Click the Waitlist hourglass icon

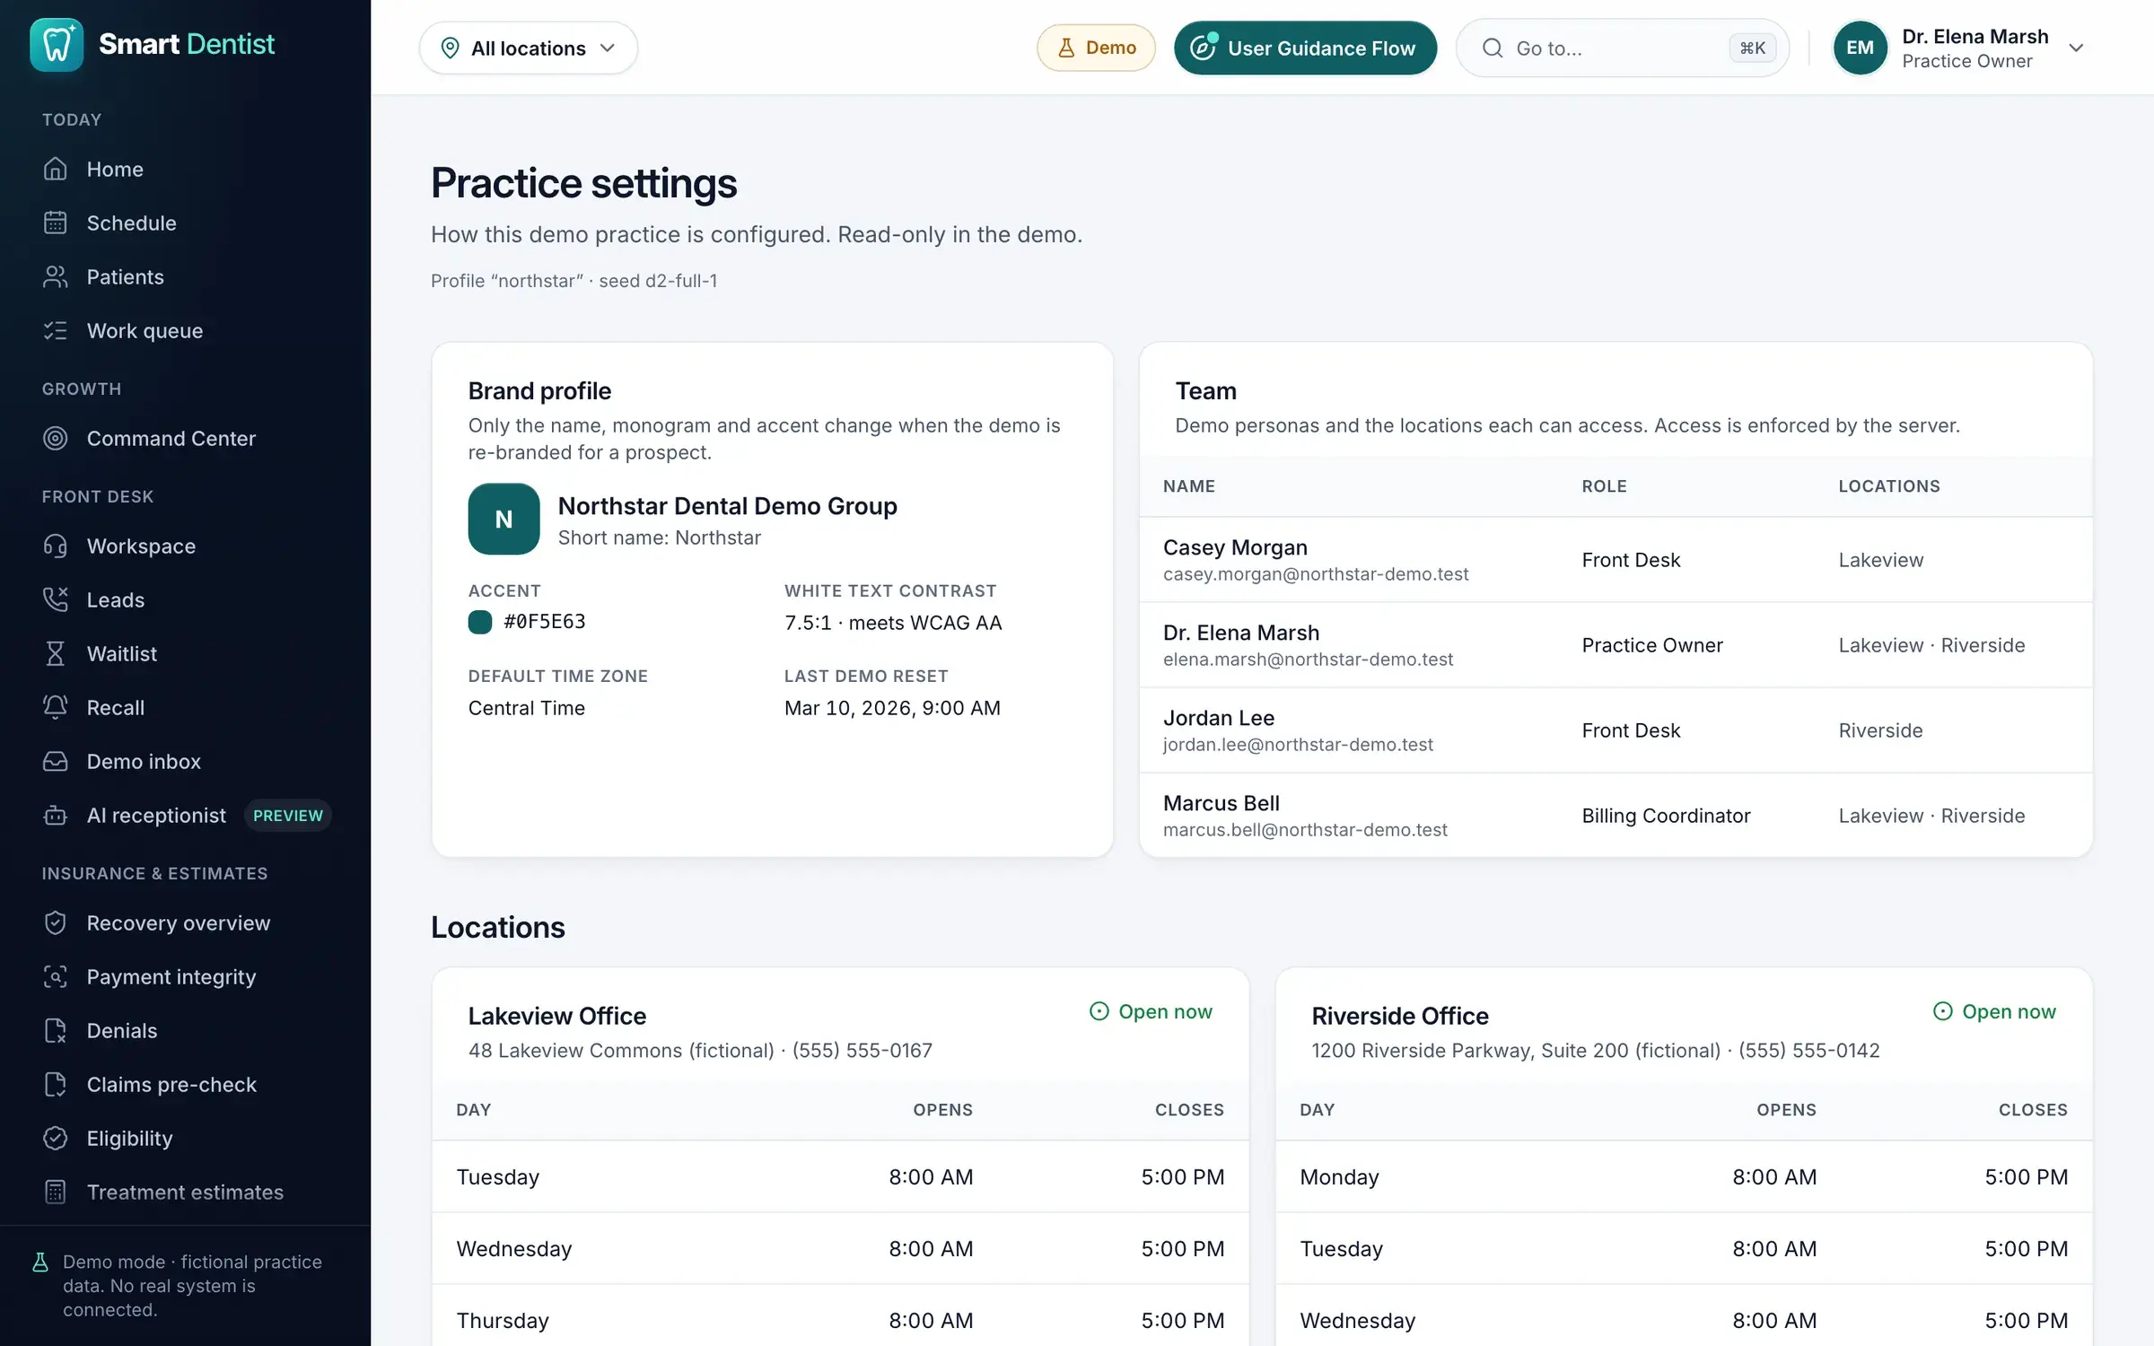pyautogui.click(x=56, y=653)
